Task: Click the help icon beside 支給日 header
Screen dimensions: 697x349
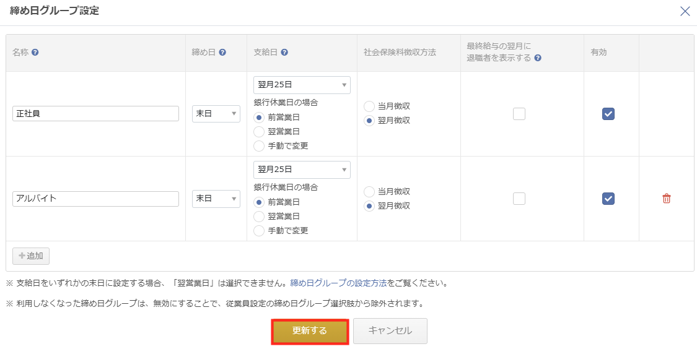Action: click(x=284, y=53)
